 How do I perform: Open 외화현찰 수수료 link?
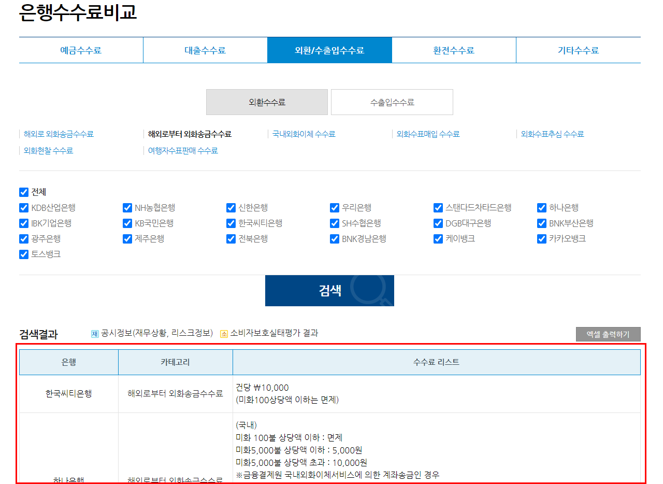point(48,151)
